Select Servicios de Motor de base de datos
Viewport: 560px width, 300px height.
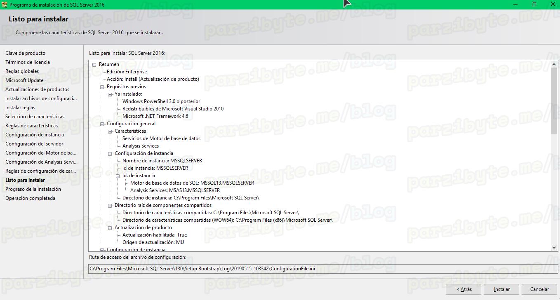click(x=161, y=138)
